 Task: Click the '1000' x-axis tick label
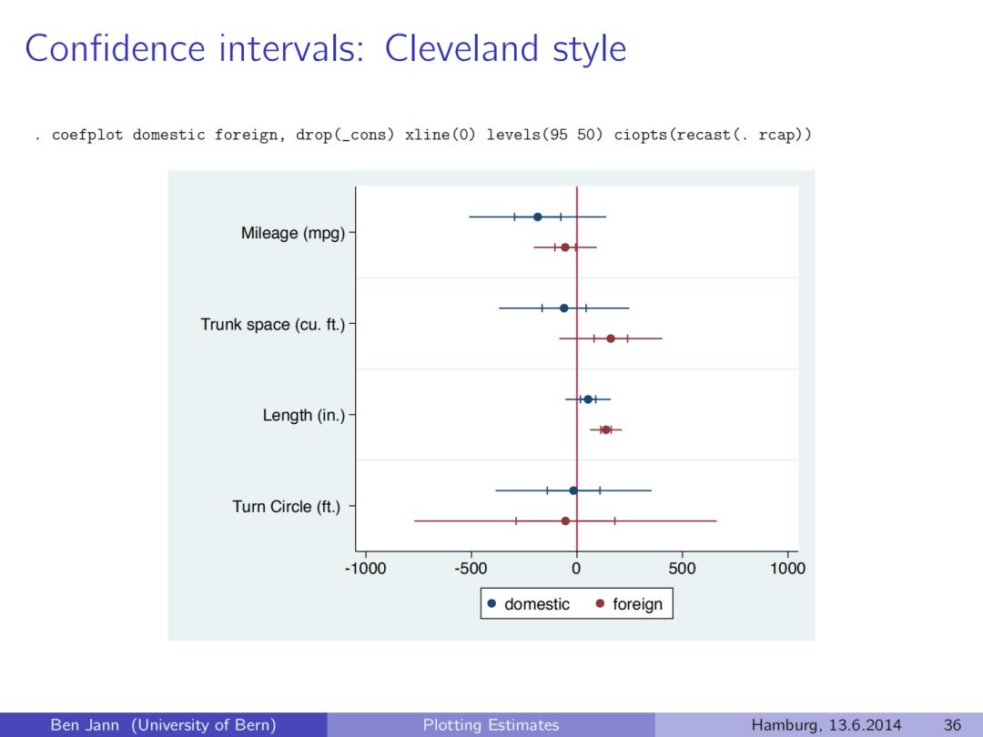[x=787, y=569]
